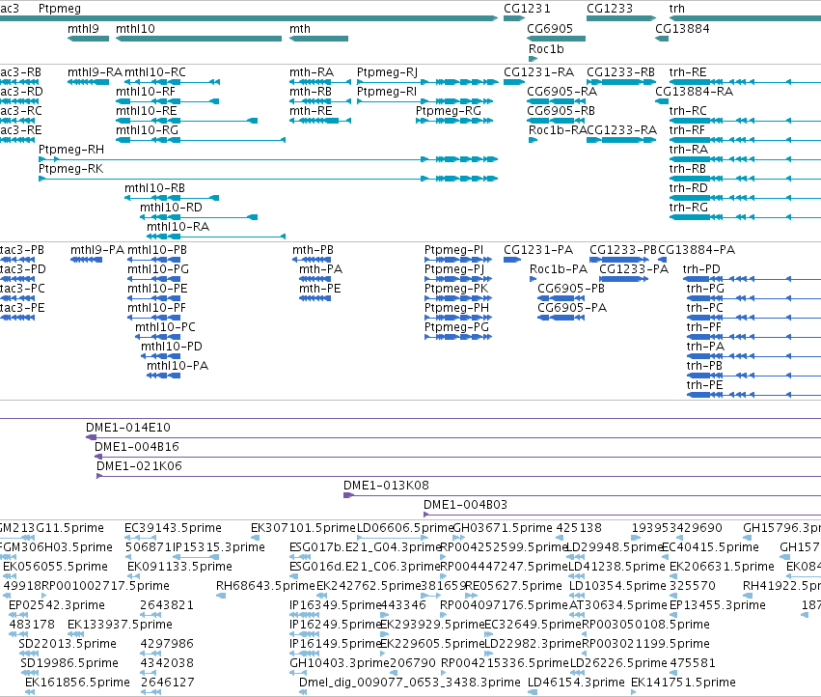The image size is (821, 697).
Task: Click BAC clone DME1-004B03
Action: (x=622, y=515)
